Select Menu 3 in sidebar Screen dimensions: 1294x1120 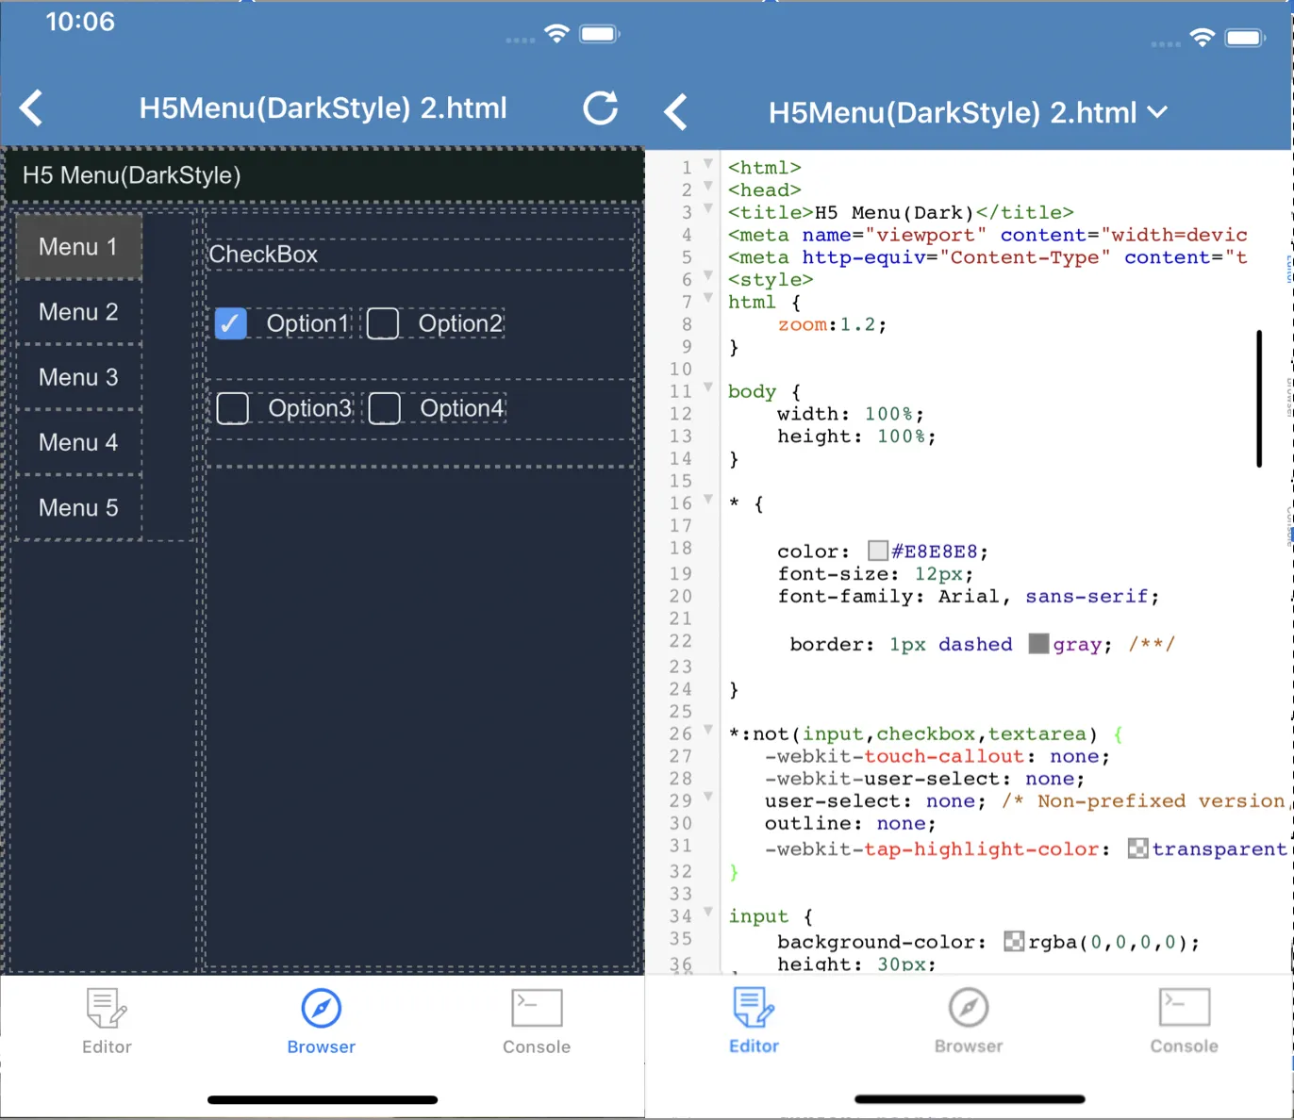78,377
